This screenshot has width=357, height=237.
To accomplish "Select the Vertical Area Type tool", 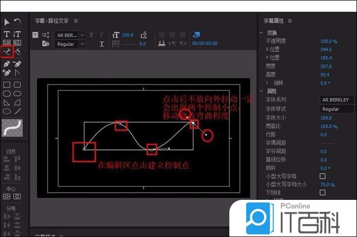I will pyautogui.click(x=17, y=43).
